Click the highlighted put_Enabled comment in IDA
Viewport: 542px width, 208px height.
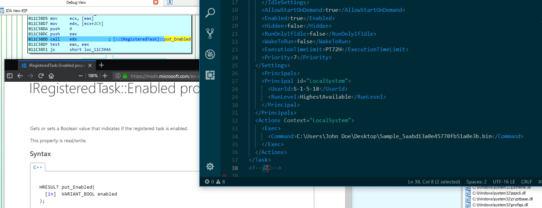pos(177,39)
